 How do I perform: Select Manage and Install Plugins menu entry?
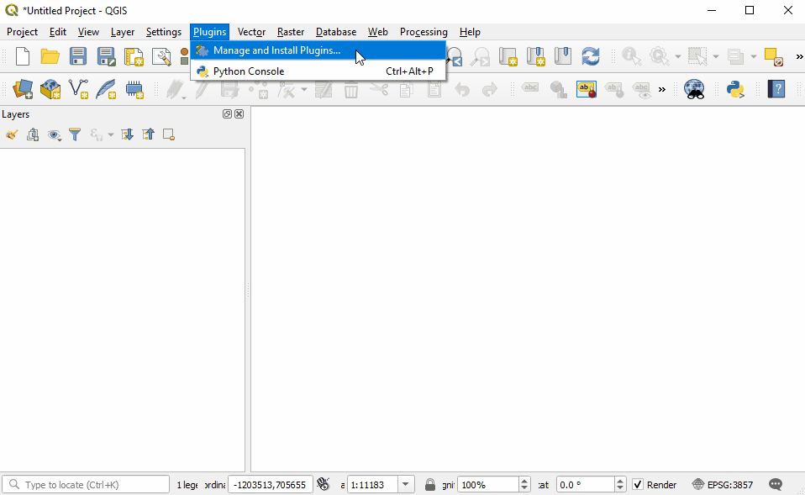tap(318, 50)
